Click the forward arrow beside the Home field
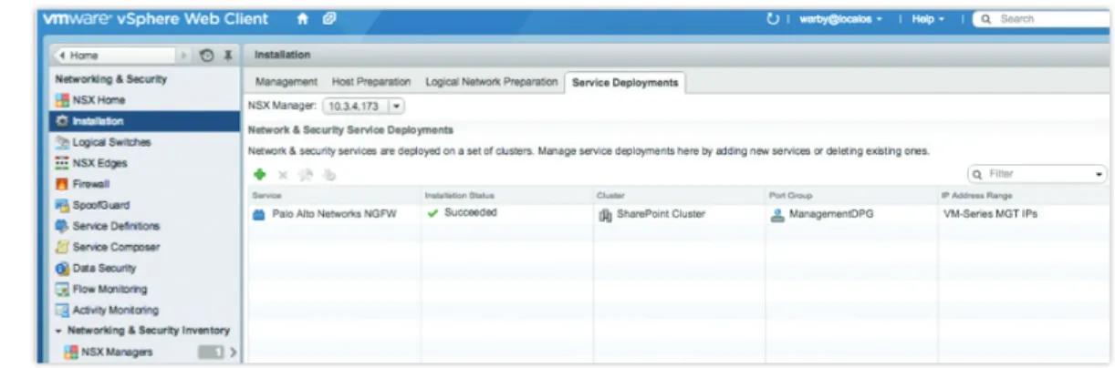Image resolution: width=1115 pixels, height=368 pixels. [185, 56]
